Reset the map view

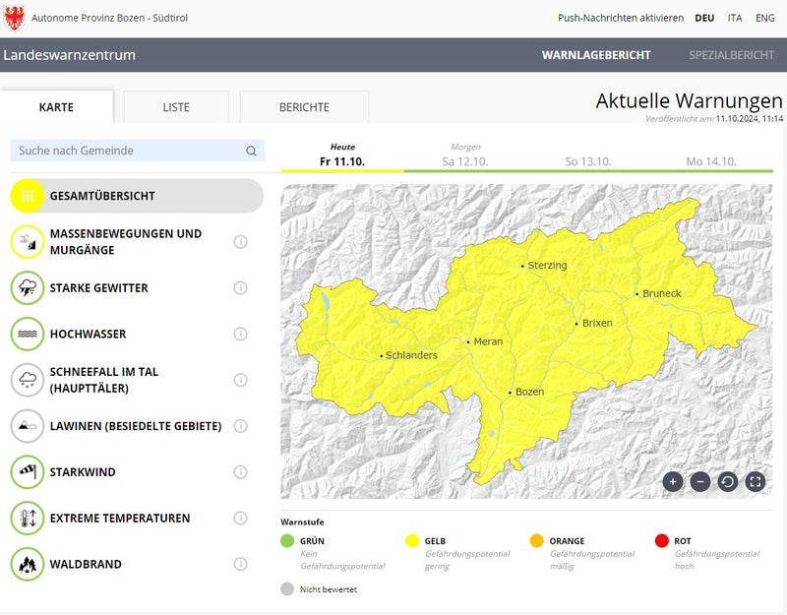coord(727,481)
